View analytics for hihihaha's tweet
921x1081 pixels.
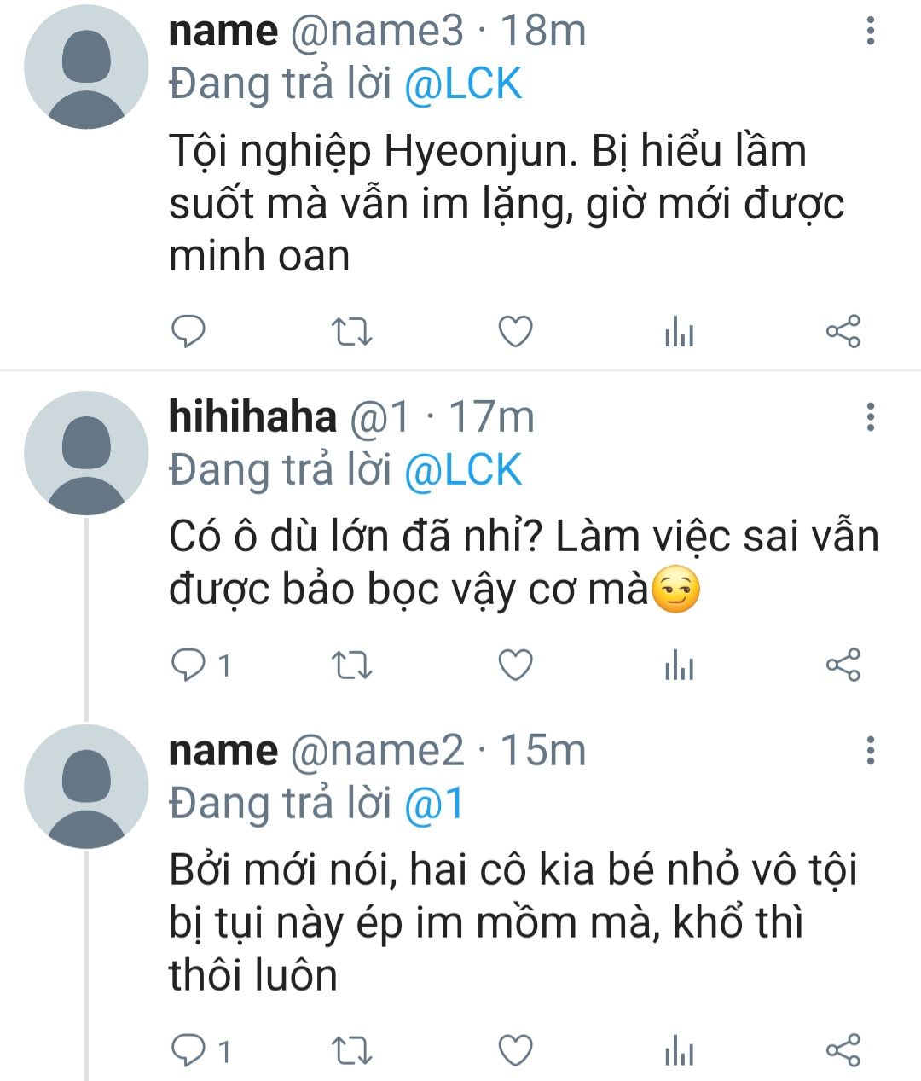(x=679, y=665)
